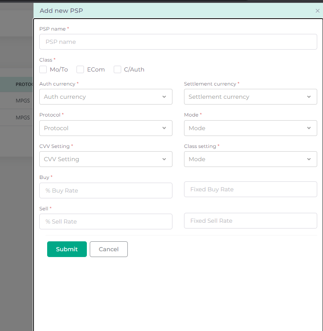Click the PSP name input field
The image size is (323, 331).
pyautogui.click(x=178, y=42)
